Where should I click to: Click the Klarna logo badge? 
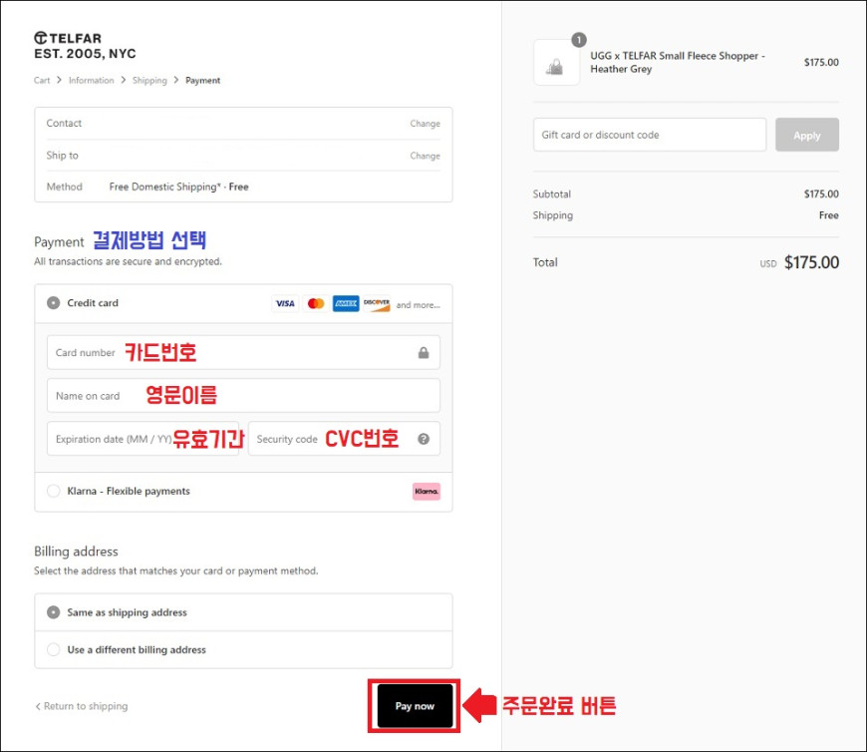[x=427, y=492]
